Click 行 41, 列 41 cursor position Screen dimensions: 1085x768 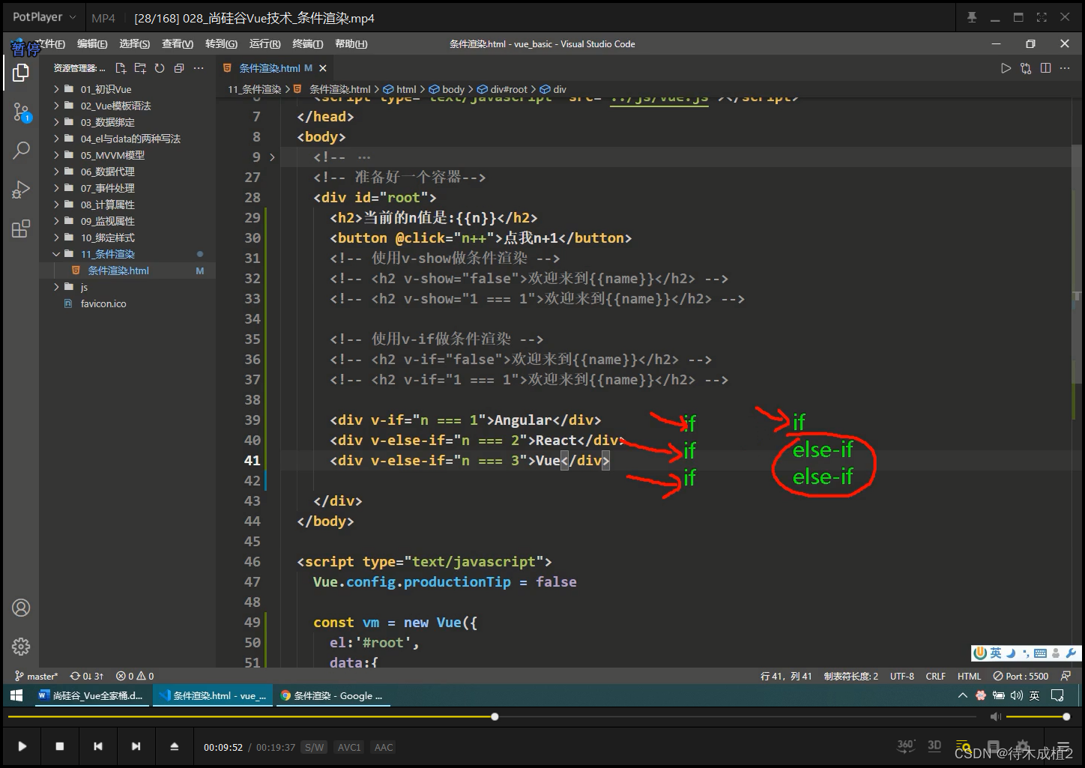pos(786,676)
